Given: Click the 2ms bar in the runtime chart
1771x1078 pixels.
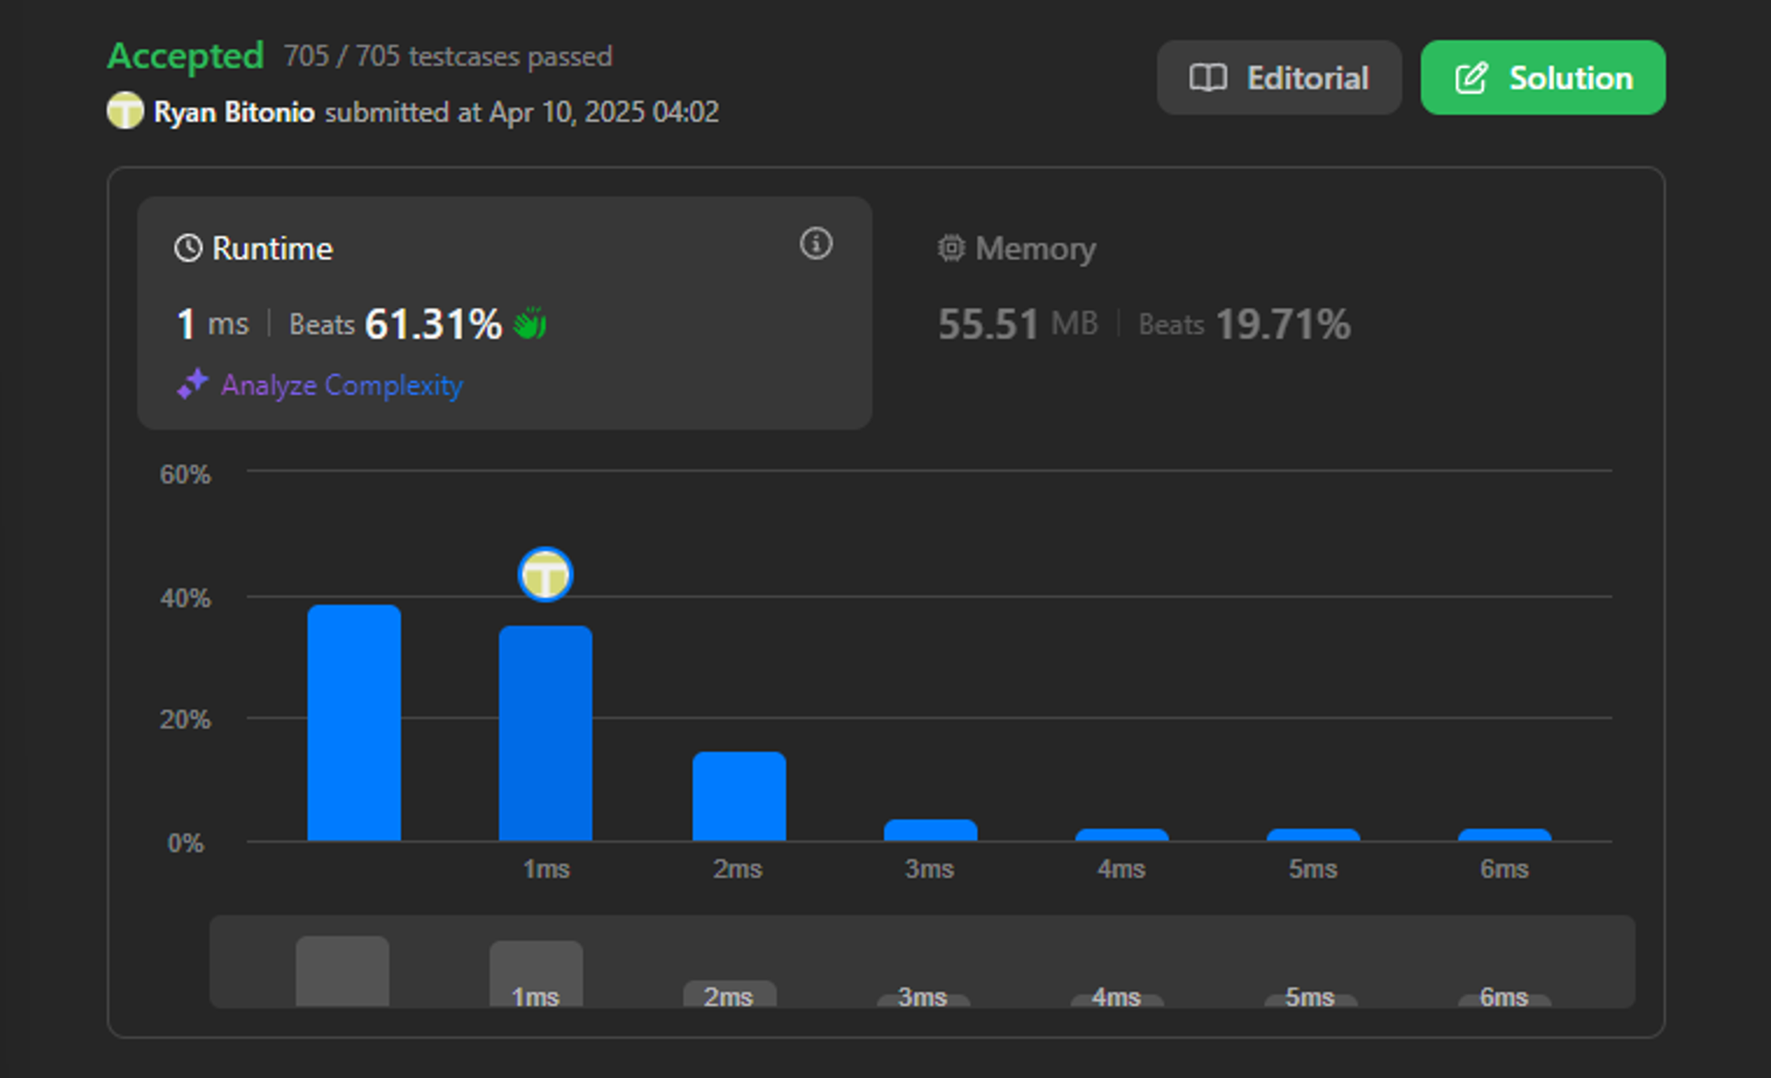Looking at the screenshot, I should (739, 796).
